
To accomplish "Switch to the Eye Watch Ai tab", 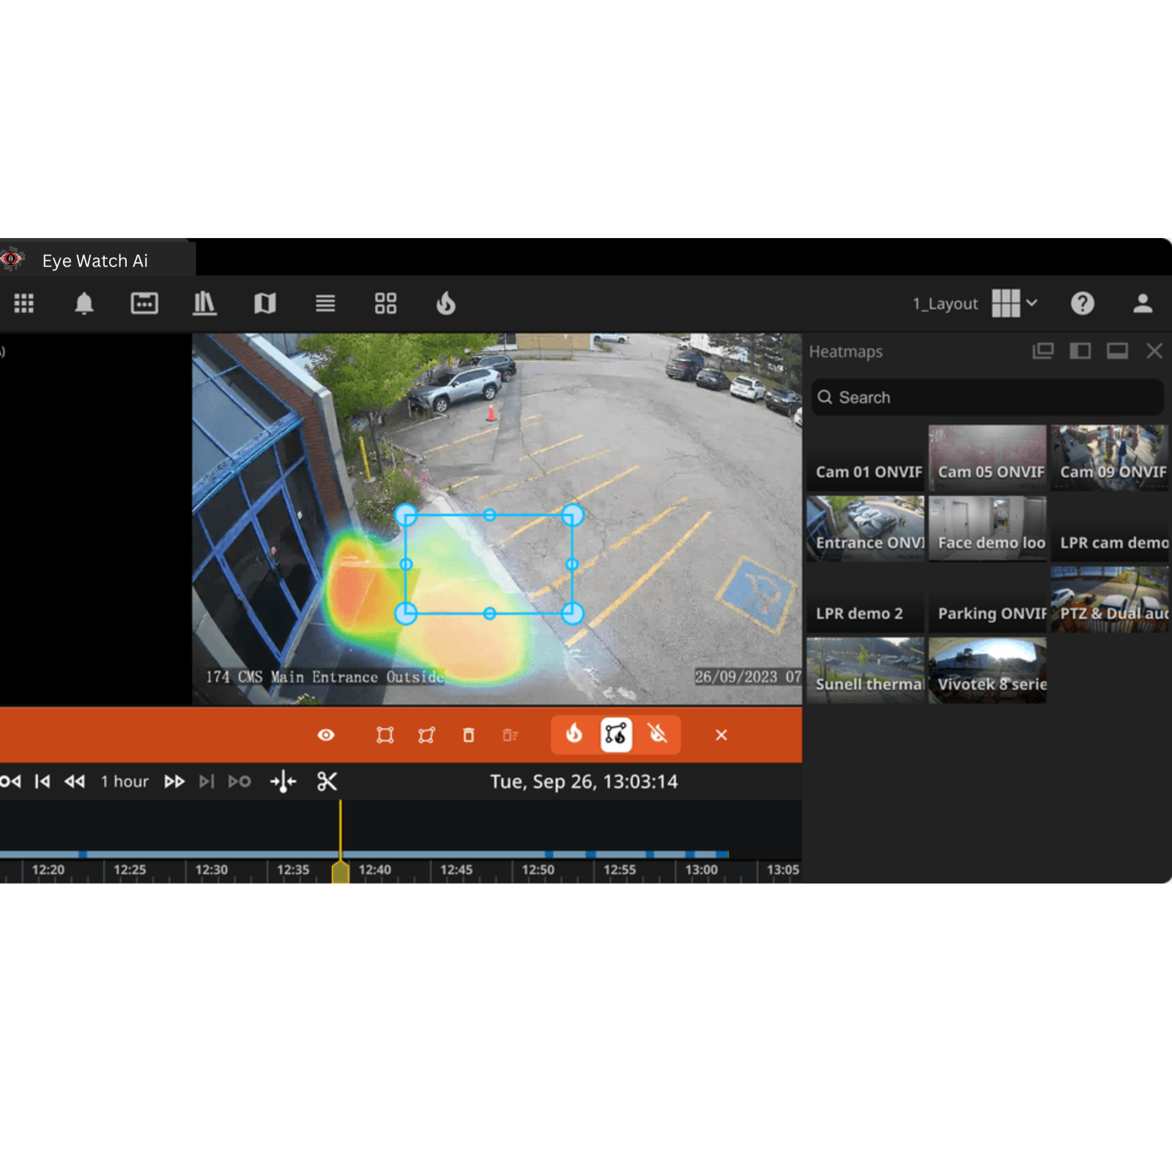I will click(95, 261).
